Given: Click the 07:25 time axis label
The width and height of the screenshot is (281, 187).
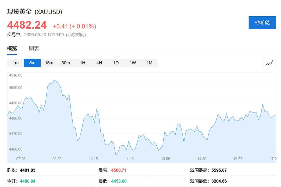Looking at the screenshot, I should point(21,159).
